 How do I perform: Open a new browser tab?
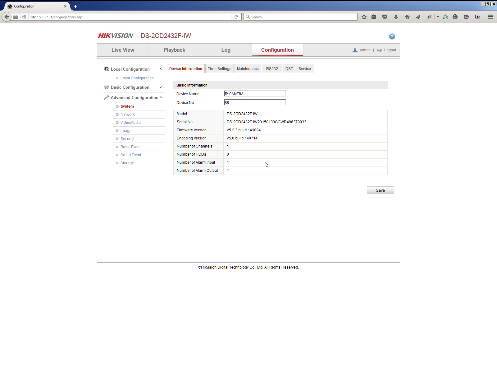point(75,6)
